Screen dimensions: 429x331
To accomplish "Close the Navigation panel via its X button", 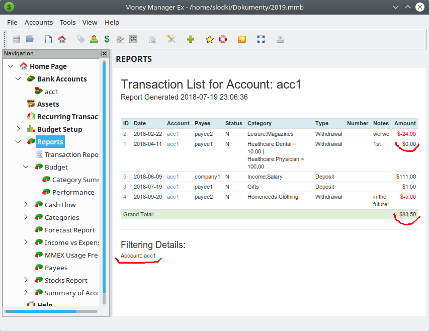I will coord(104,53).
